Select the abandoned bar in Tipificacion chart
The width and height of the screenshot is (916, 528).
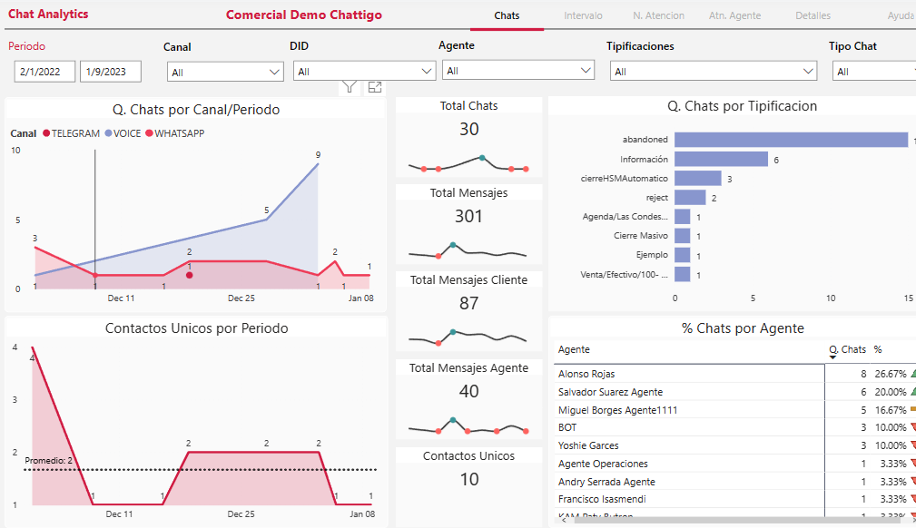(791, 140)
